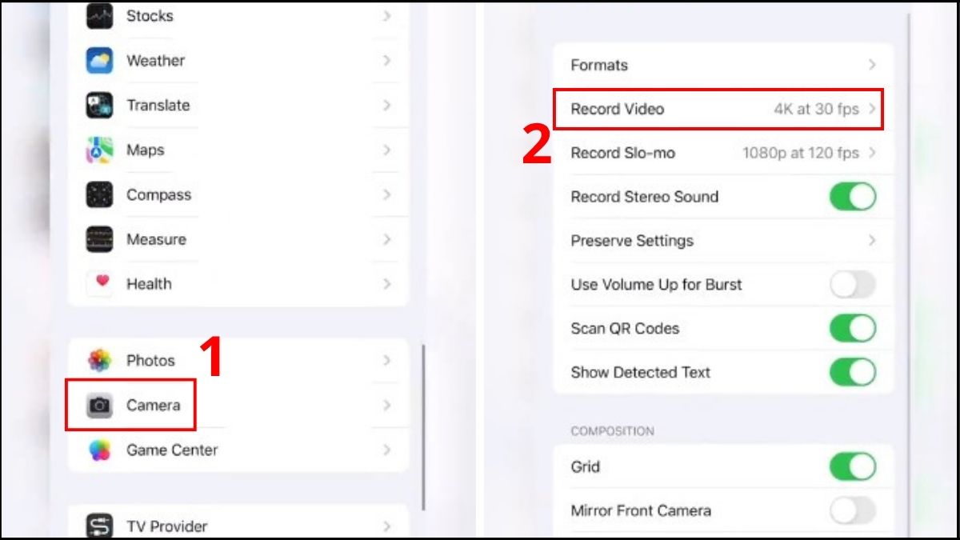The image size is (960, 540).
Task: Tap the Maps app icon
Action: 100,150
